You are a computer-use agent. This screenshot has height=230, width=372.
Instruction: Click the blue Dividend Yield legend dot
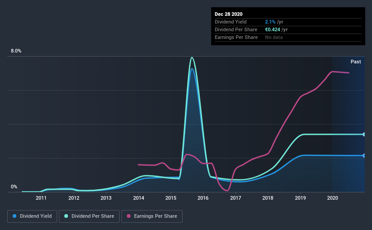pyautogui.click(x=14, y=216)
